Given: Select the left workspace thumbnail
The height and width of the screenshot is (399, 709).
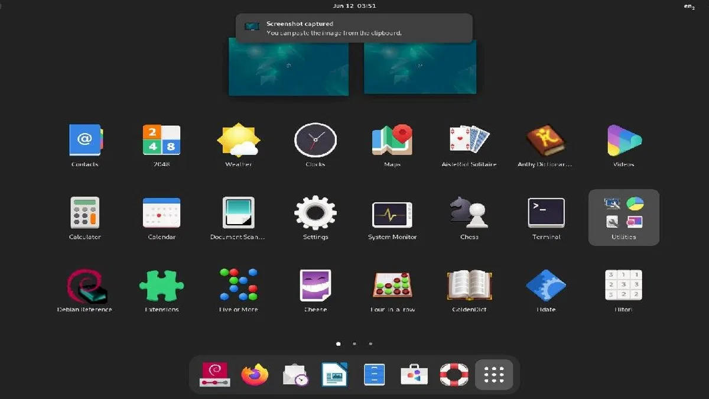Looking at the screenshot, I should 288,66.
